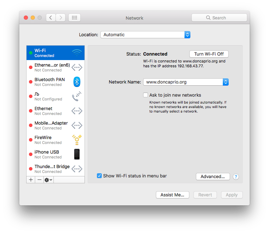Click the iPhone USB device icon
Image resolution: width=269 pixels, height=233 pixels.
[x=77, y=154]
